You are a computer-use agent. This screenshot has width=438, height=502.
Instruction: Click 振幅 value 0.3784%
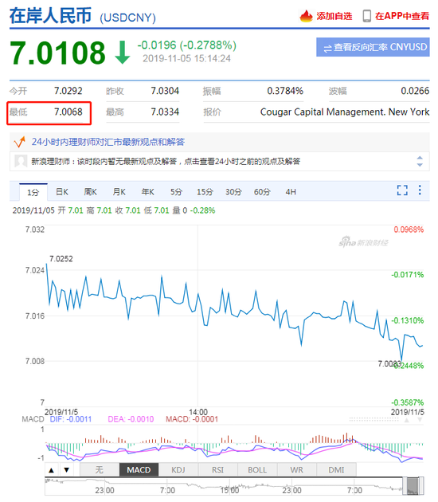coord(285,91)
